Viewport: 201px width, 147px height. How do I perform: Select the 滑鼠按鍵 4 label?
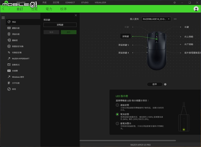[x=123, y=53]
